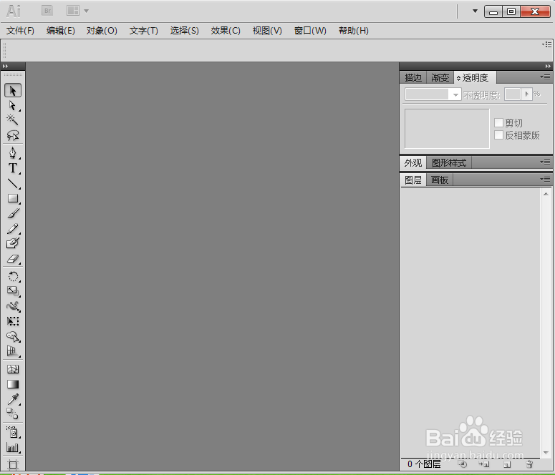Select the Warp tool
Viewport: 555px width, 475px height.
[x=13, y=306]
